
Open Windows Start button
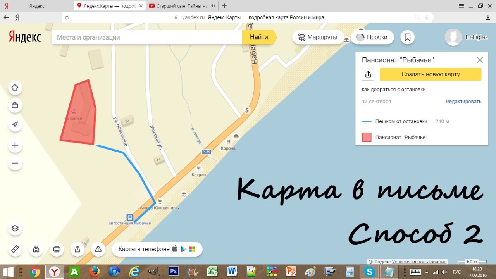tap(8, 272)
